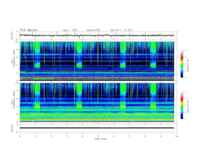Screen dimensions: 199x153
Task: Click ch.1 spectrogram burst near minute 1
Action: (x=37, y=55)
